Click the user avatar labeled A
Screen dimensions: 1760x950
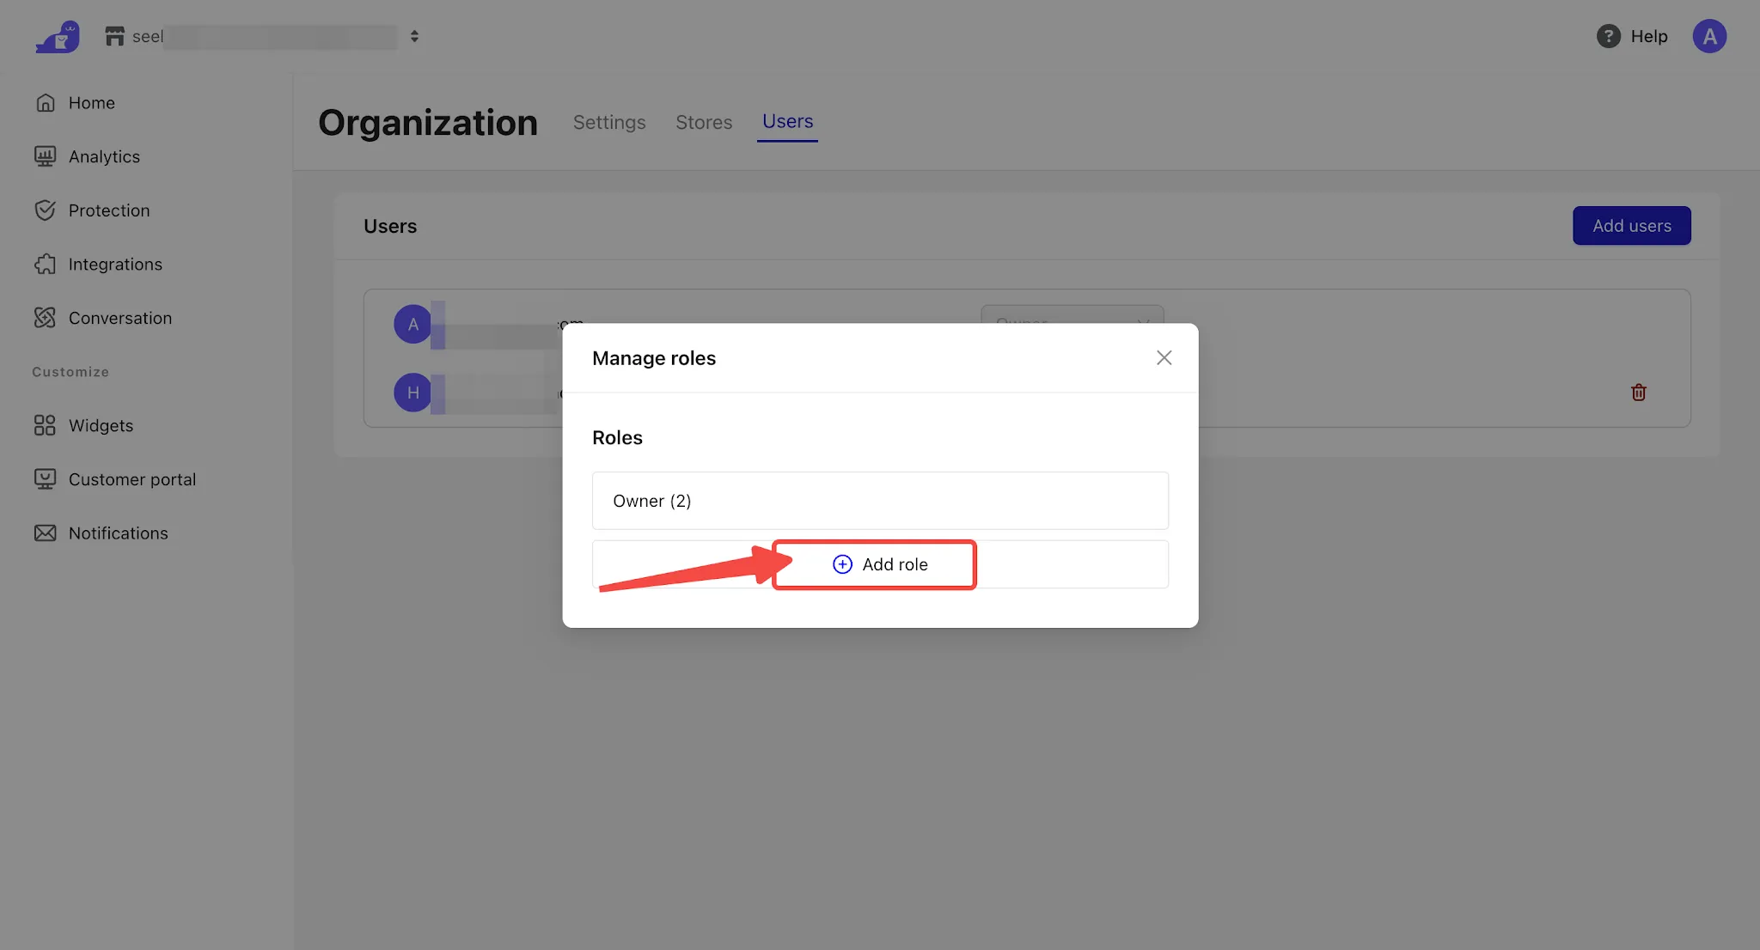pyautogui.click(x=412, y=325)
